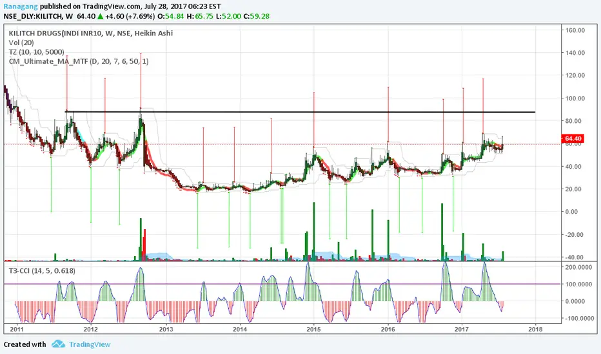Select the +4.60 (+7.69%) change value
601x354 pixels.
130,17
